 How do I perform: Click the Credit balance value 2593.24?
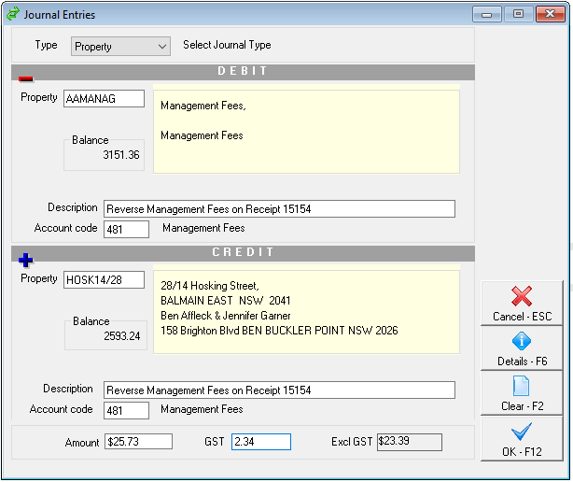(x=122, y=336)
